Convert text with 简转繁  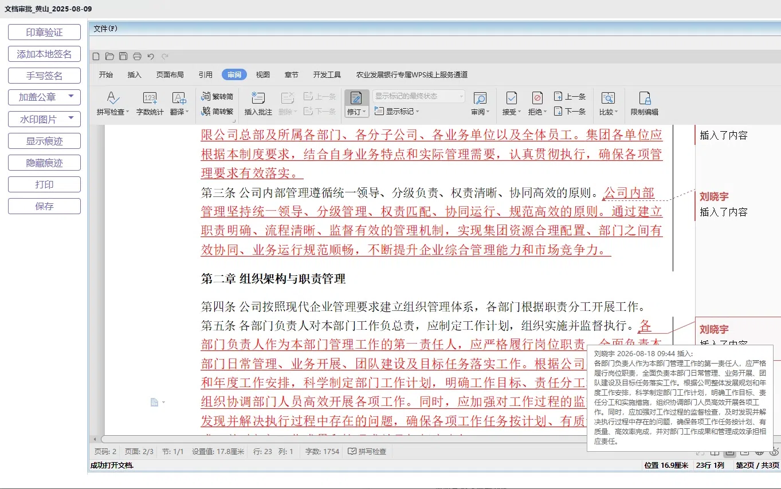coord(217,111)
